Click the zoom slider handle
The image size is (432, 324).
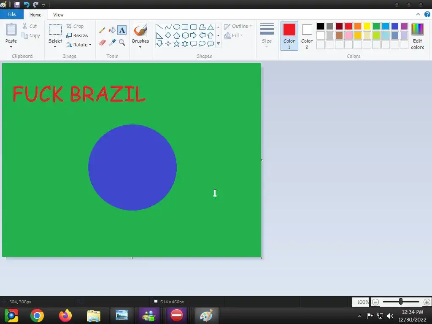click(x=401, y=302)
